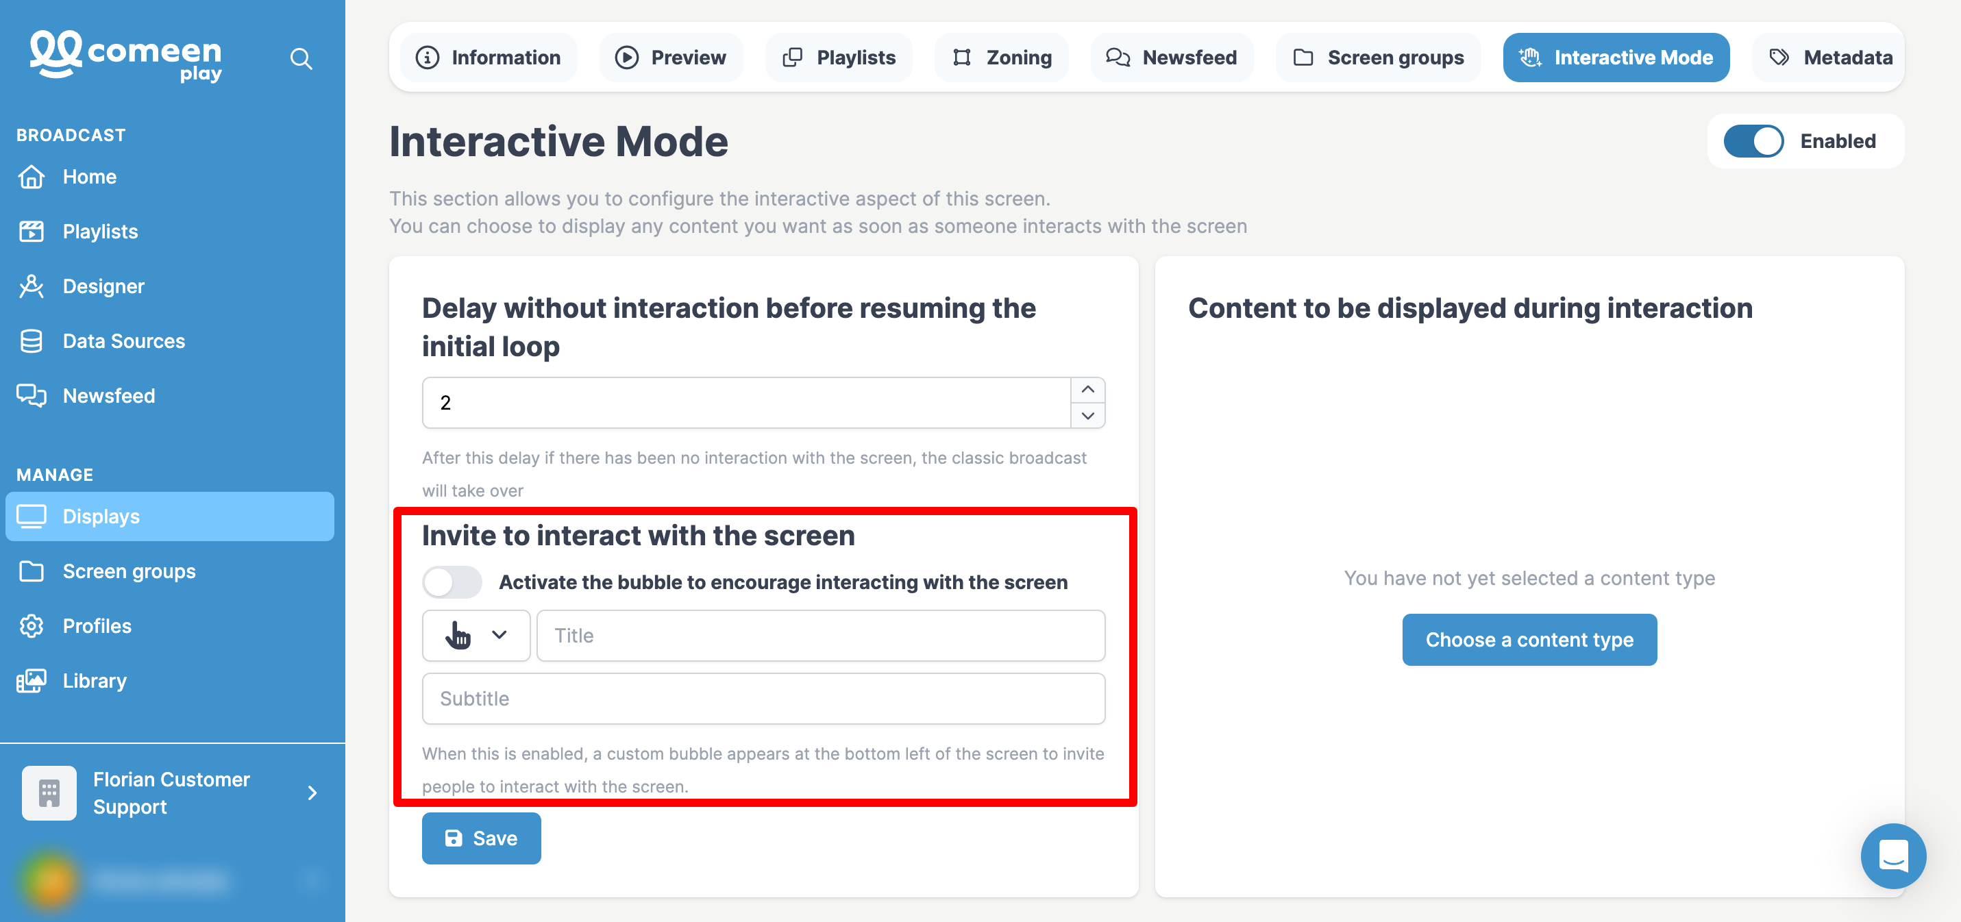Open the Designer section
The image size is (1961, 922).
[x=103, y=286]
